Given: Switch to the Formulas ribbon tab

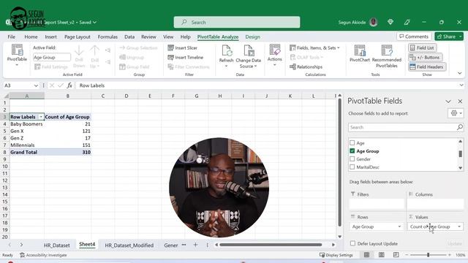Looking at the screenshot, I should point(107,37).
